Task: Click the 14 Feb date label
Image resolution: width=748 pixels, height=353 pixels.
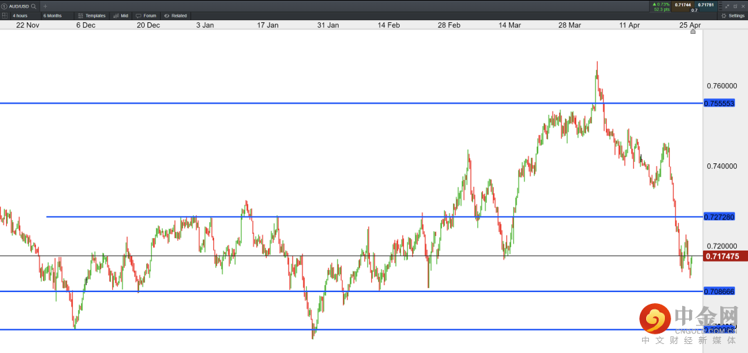Action: (x=389, y=26)
